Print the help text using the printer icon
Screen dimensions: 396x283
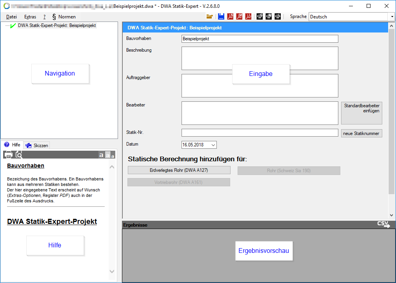[x=8, y=155]
